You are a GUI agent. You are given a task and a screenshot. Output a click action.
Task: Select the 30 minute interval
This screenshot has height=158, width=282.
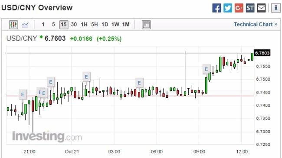[74, 24]
